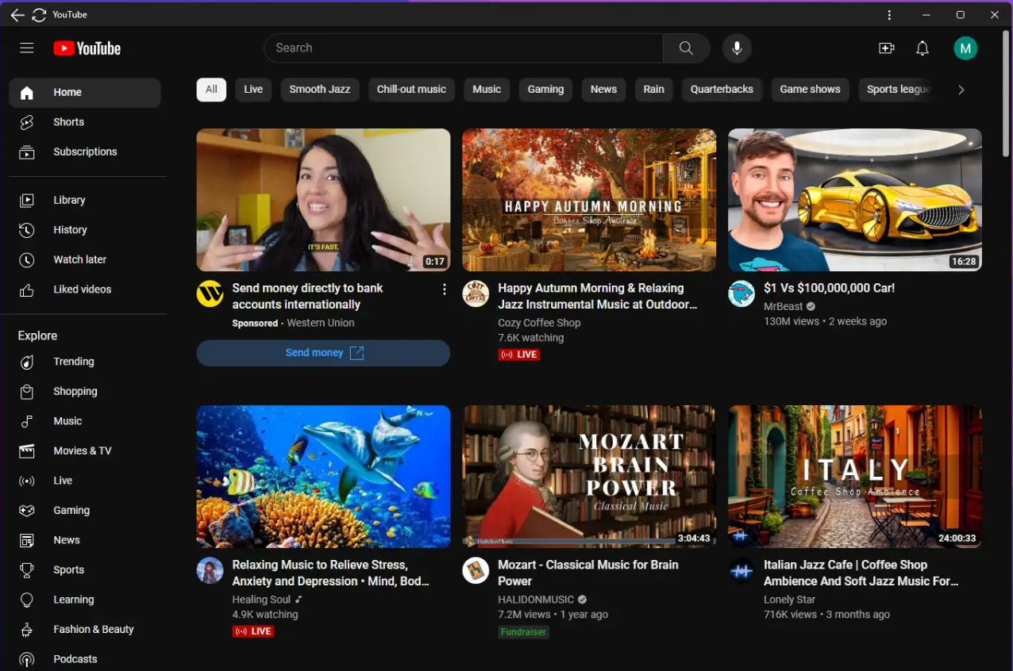Click the MrBeast channel avatar
This screenshot has width=1013, height=671.
click(741, 293)
